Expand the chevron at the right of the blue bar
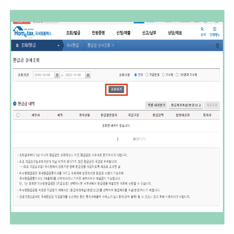Image resolution: width=234 pixels, height=234 pixels. pyautogui.click(x=217, y=46)
